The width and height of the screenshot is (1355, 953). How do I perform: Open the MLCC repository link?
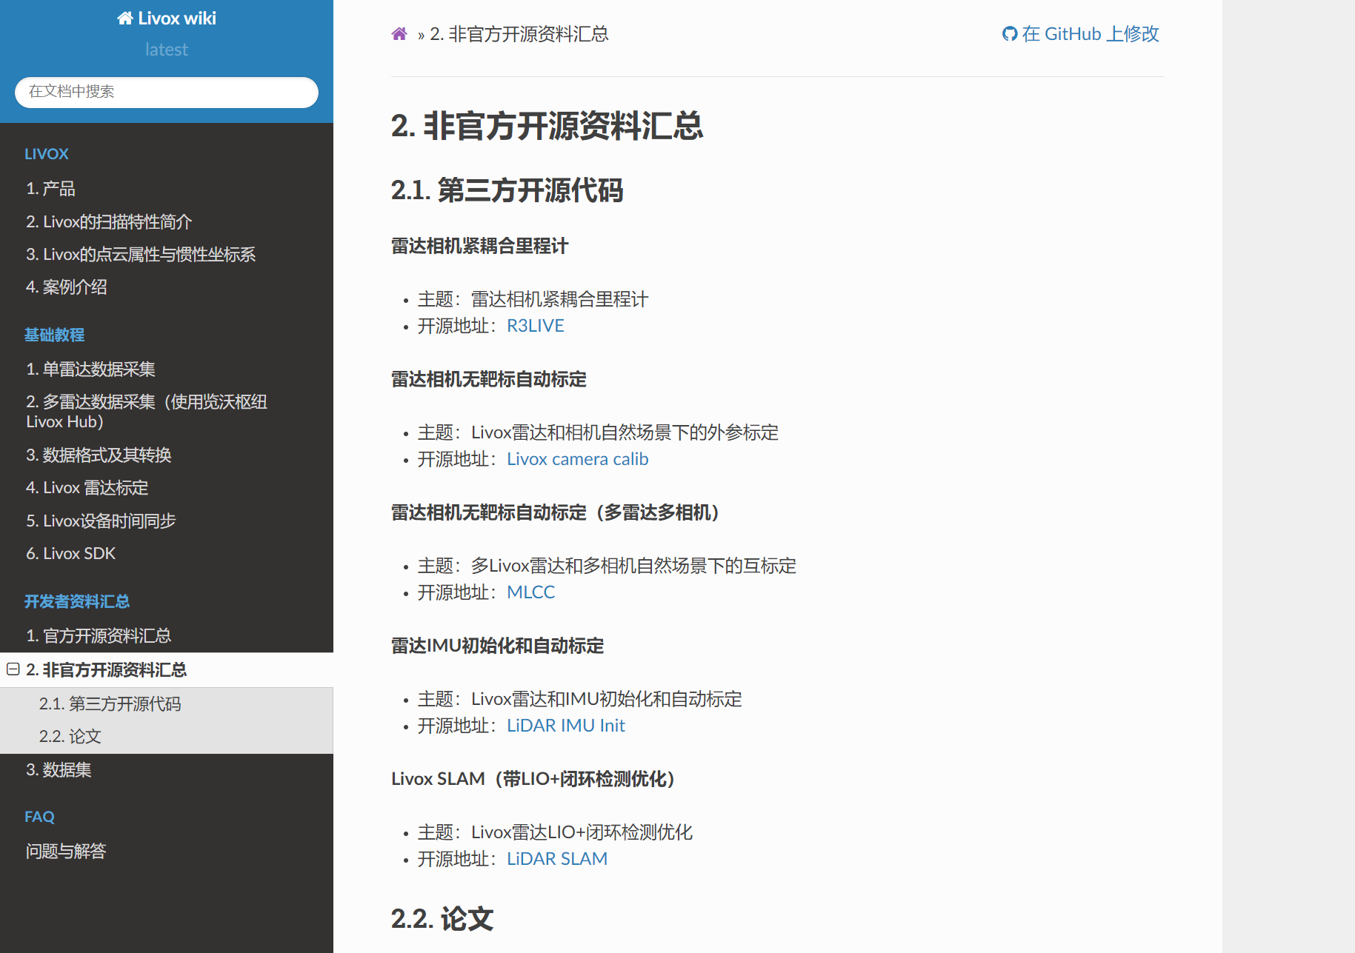531,592
